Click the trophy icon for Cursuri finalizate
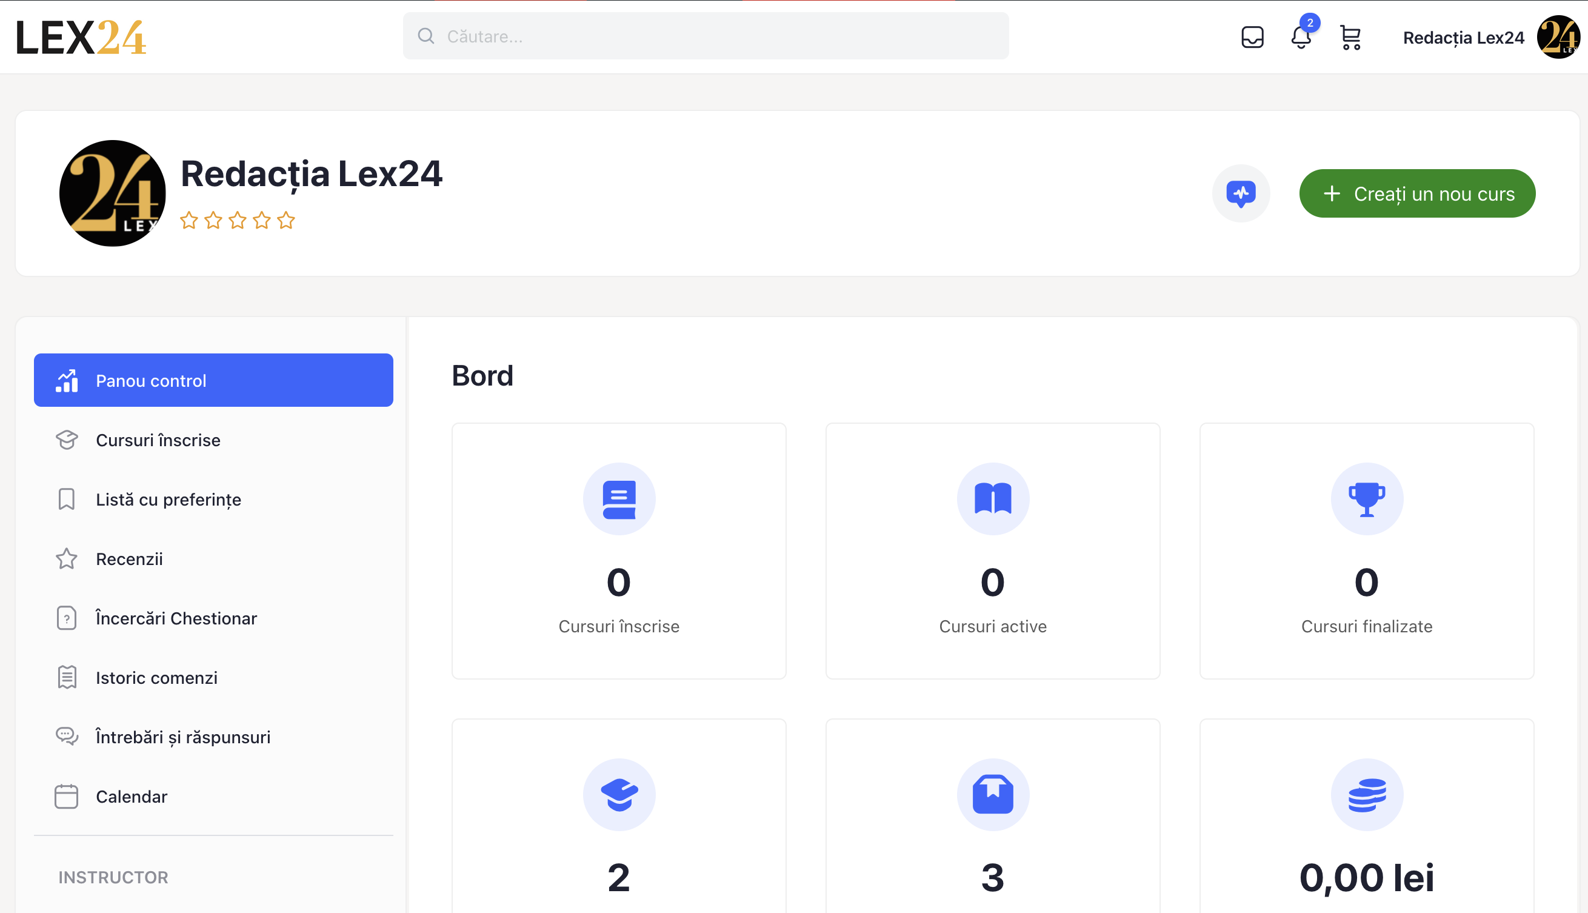1588x913 pixels. [1366, 499]
